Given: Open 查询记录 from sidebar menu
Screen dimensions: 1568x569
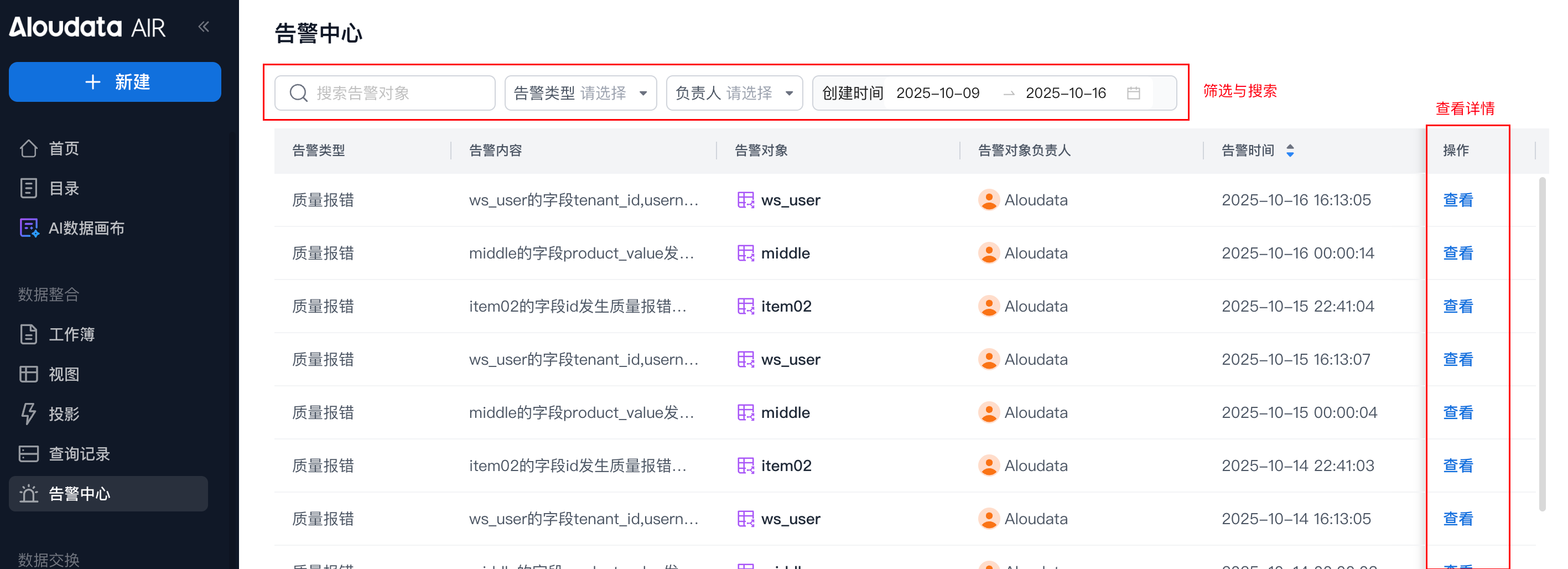Looking at the screenshot, I should [79, 454].
